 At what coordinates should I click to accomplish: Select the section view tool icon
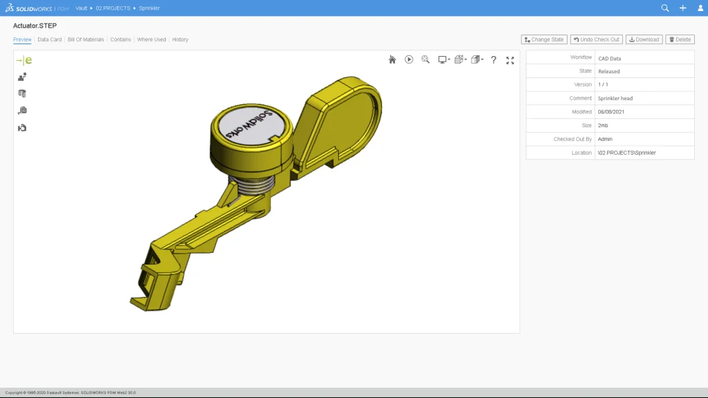coord(22,94)
